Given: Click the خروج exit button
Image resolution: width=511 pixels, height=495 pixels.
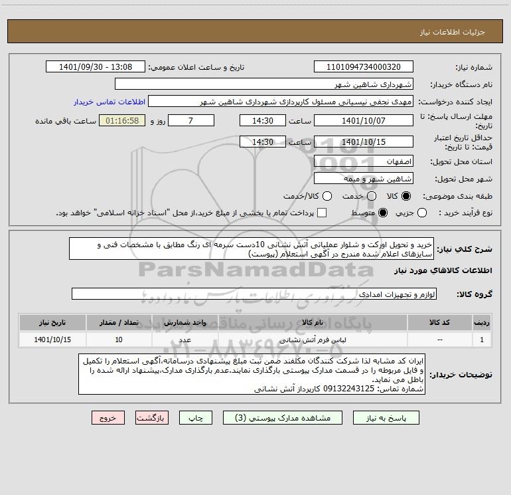Looking at the screenshot, I should pyautogui.click(x=108, y=418).
